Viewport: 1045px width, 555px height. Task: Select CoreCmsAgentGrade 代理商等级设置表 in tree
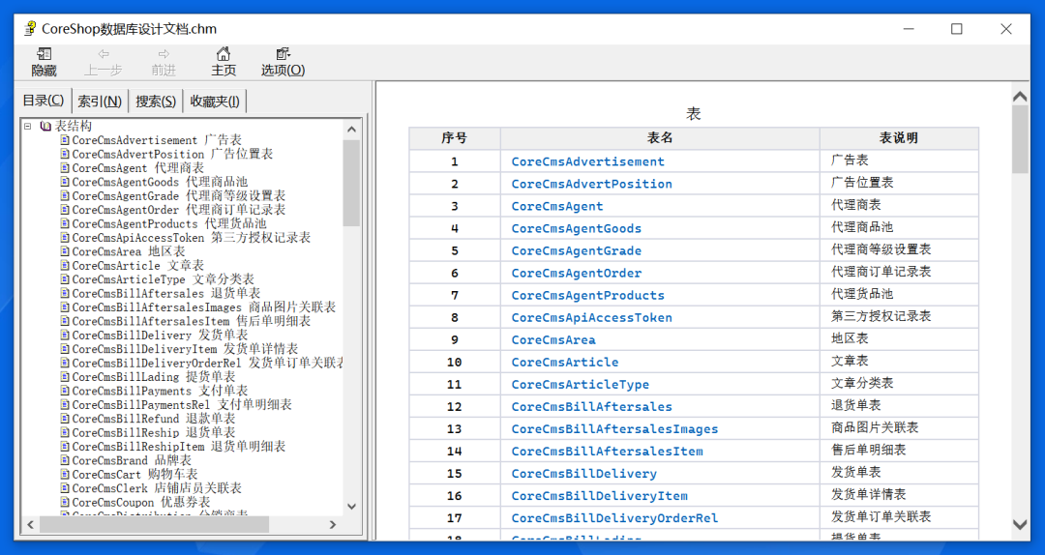coord(179,195)
